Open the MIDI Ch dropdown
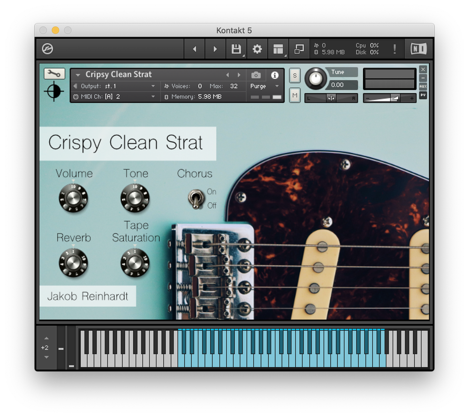Viewport: 469px width, 417px height. click(x=115, y=97)
